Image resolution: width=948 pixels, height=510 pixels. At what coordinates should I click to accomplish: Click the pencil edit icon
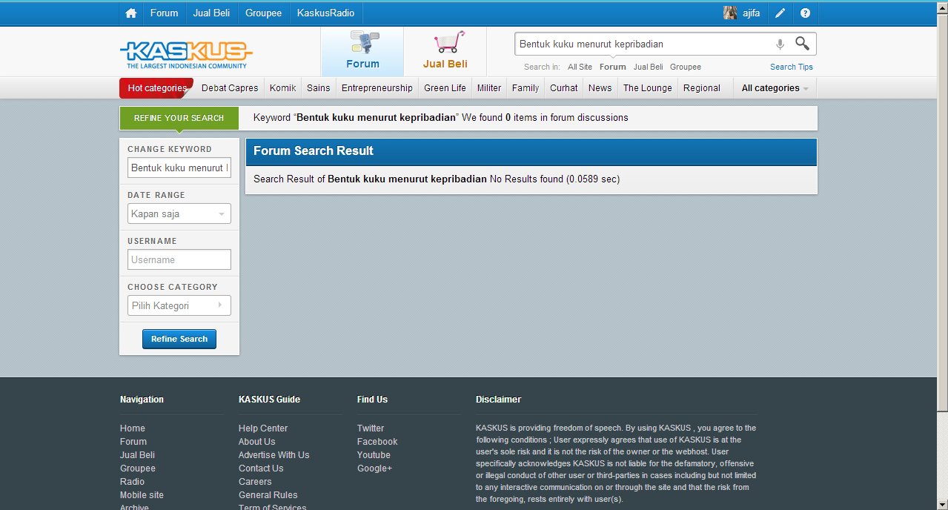[x=780, y=13]
